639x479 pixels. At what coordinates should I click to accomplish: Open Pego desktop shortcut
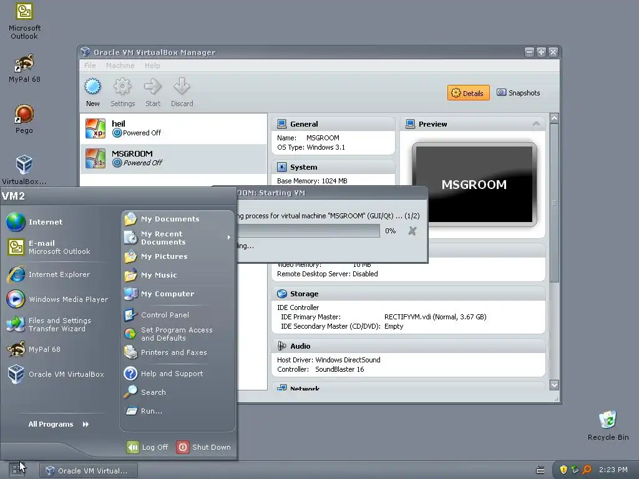click(24, 119)
